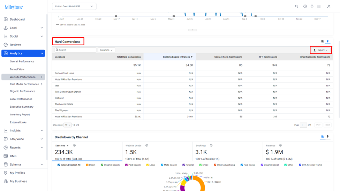Open the Columns dropdown

106,50
